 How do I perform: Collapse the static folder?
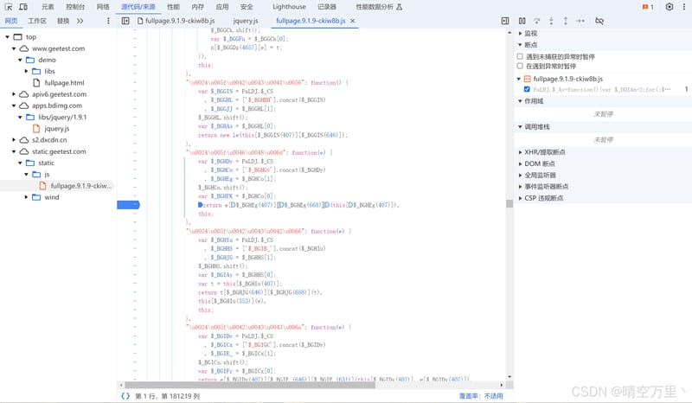coord(20,163)
